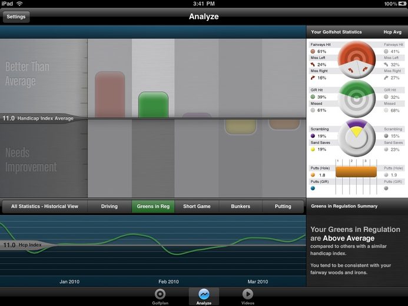Click the purple Scrambling dial
The image size is (408, 306).
point(356,138)
